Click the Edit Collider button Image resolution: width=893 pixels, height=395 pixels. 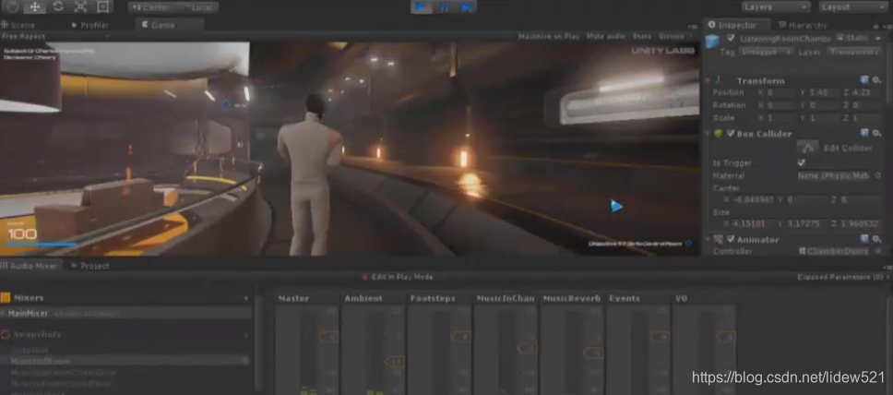(807, 148)
